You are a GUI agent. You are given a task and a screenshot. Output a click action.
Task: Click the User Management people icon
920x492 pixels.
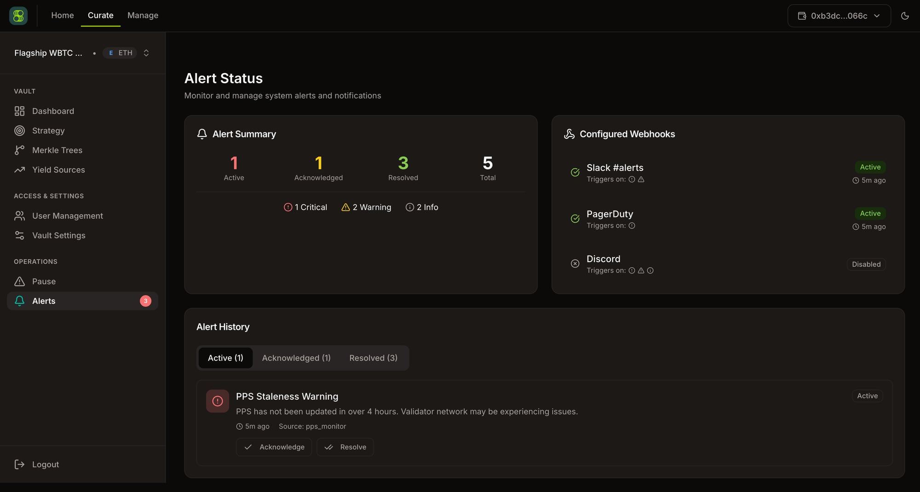[19, 216]
